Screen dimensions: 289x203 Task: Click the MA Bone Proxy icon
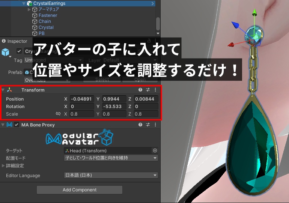(x=9, y=125)
